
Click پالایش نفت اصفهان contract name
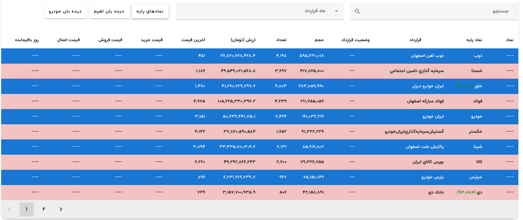pos(425,147)
